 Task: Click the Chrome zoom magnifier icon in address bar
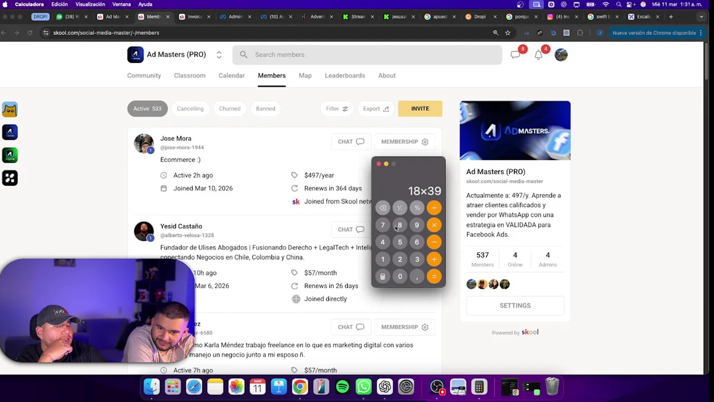pyautogui.click(x=495, y=33)
